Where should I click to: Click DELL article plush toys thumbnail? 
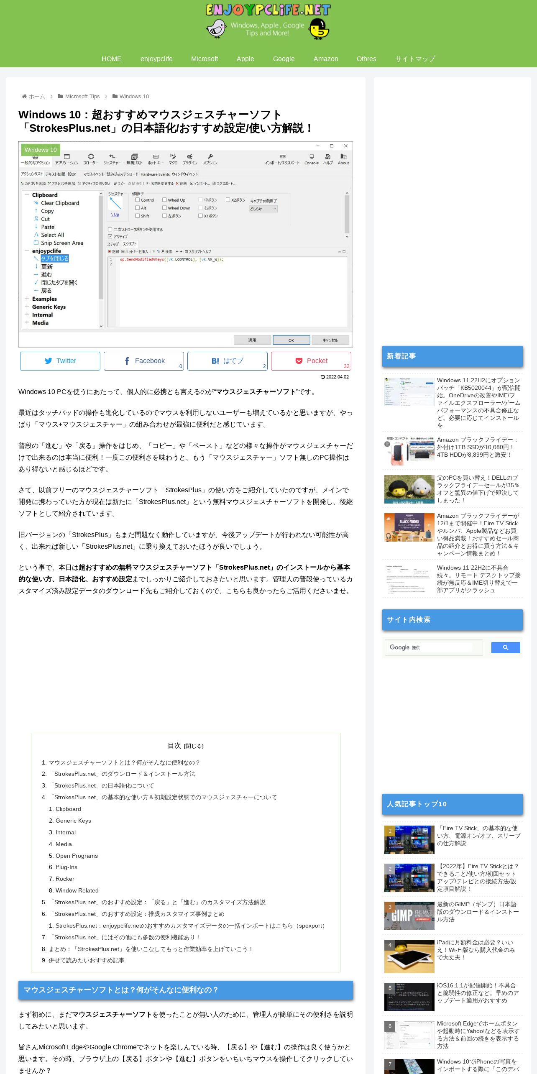pyautogui.click(x=409, y=489)
